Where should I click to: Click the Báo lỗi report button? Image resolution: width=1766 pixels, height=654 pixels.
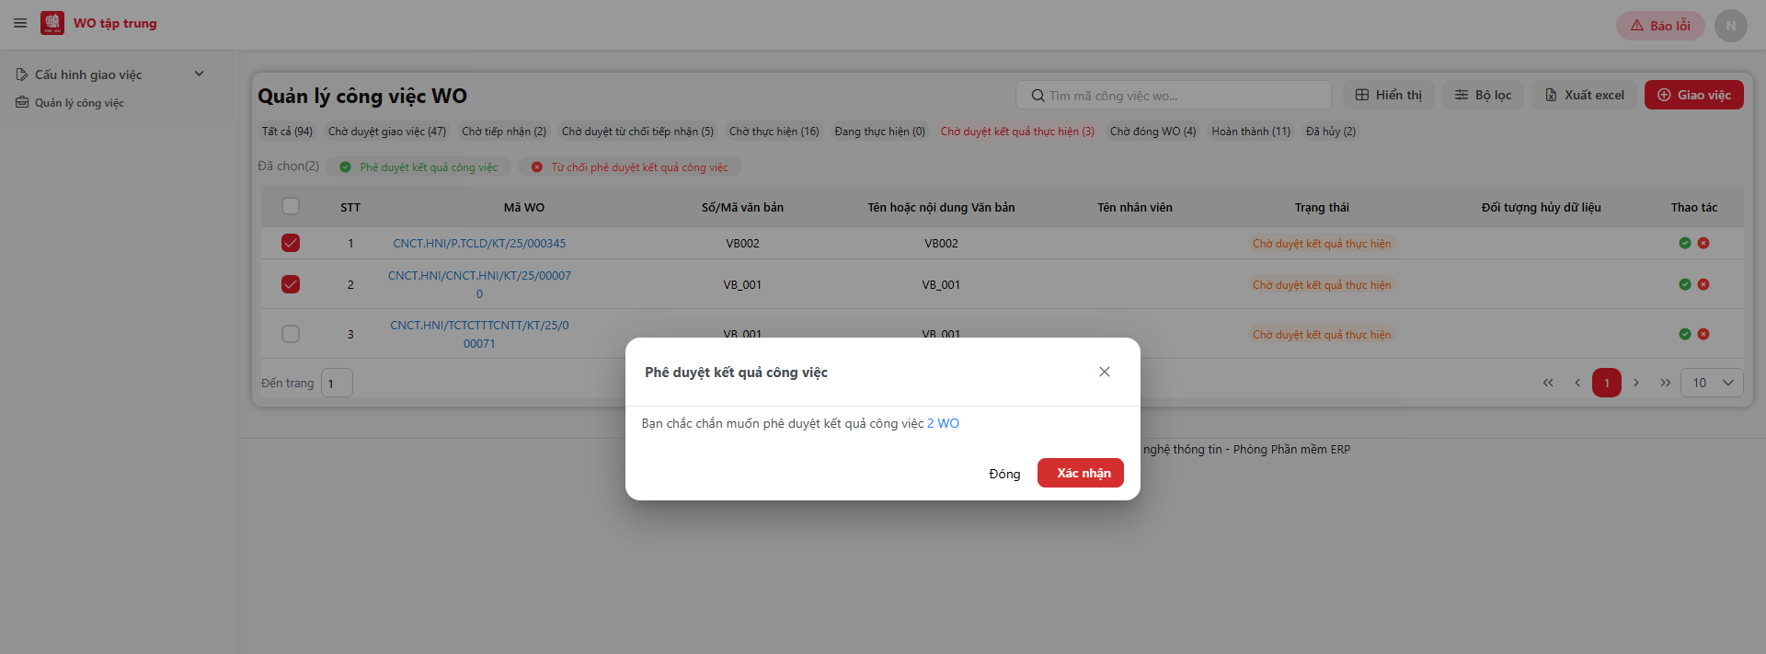coord(1660,26)
